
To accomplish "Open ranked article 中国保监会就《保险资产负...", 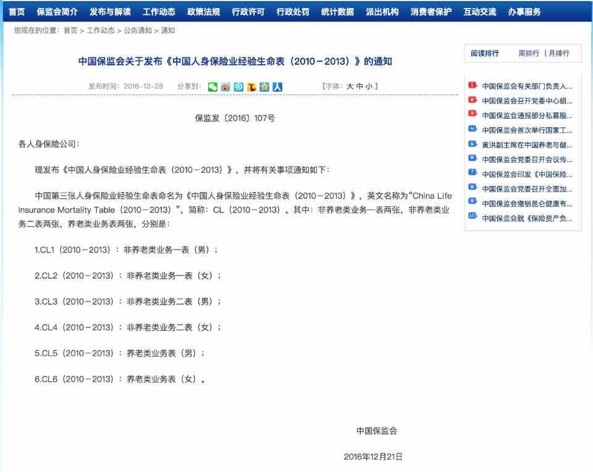I will tap(527, 219).
